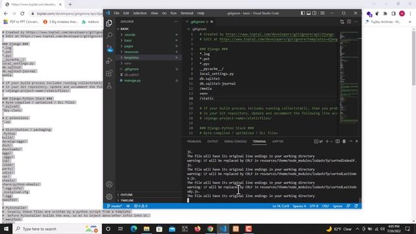Toggle secondary side bar visibility
This screenshot has width=416, height=234.
[x=315, y=13]
